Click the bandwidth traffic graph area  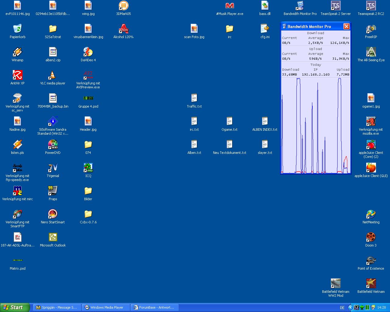click(x=316, y=126)
